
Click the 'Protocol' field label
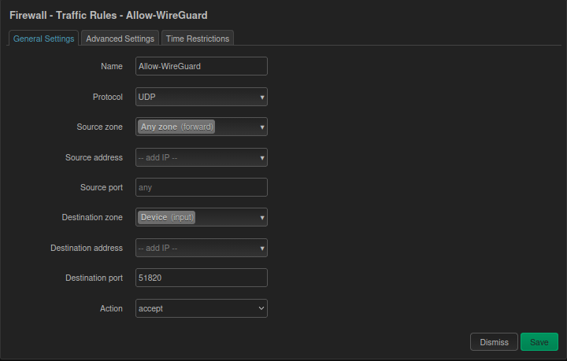coord(107,97)
